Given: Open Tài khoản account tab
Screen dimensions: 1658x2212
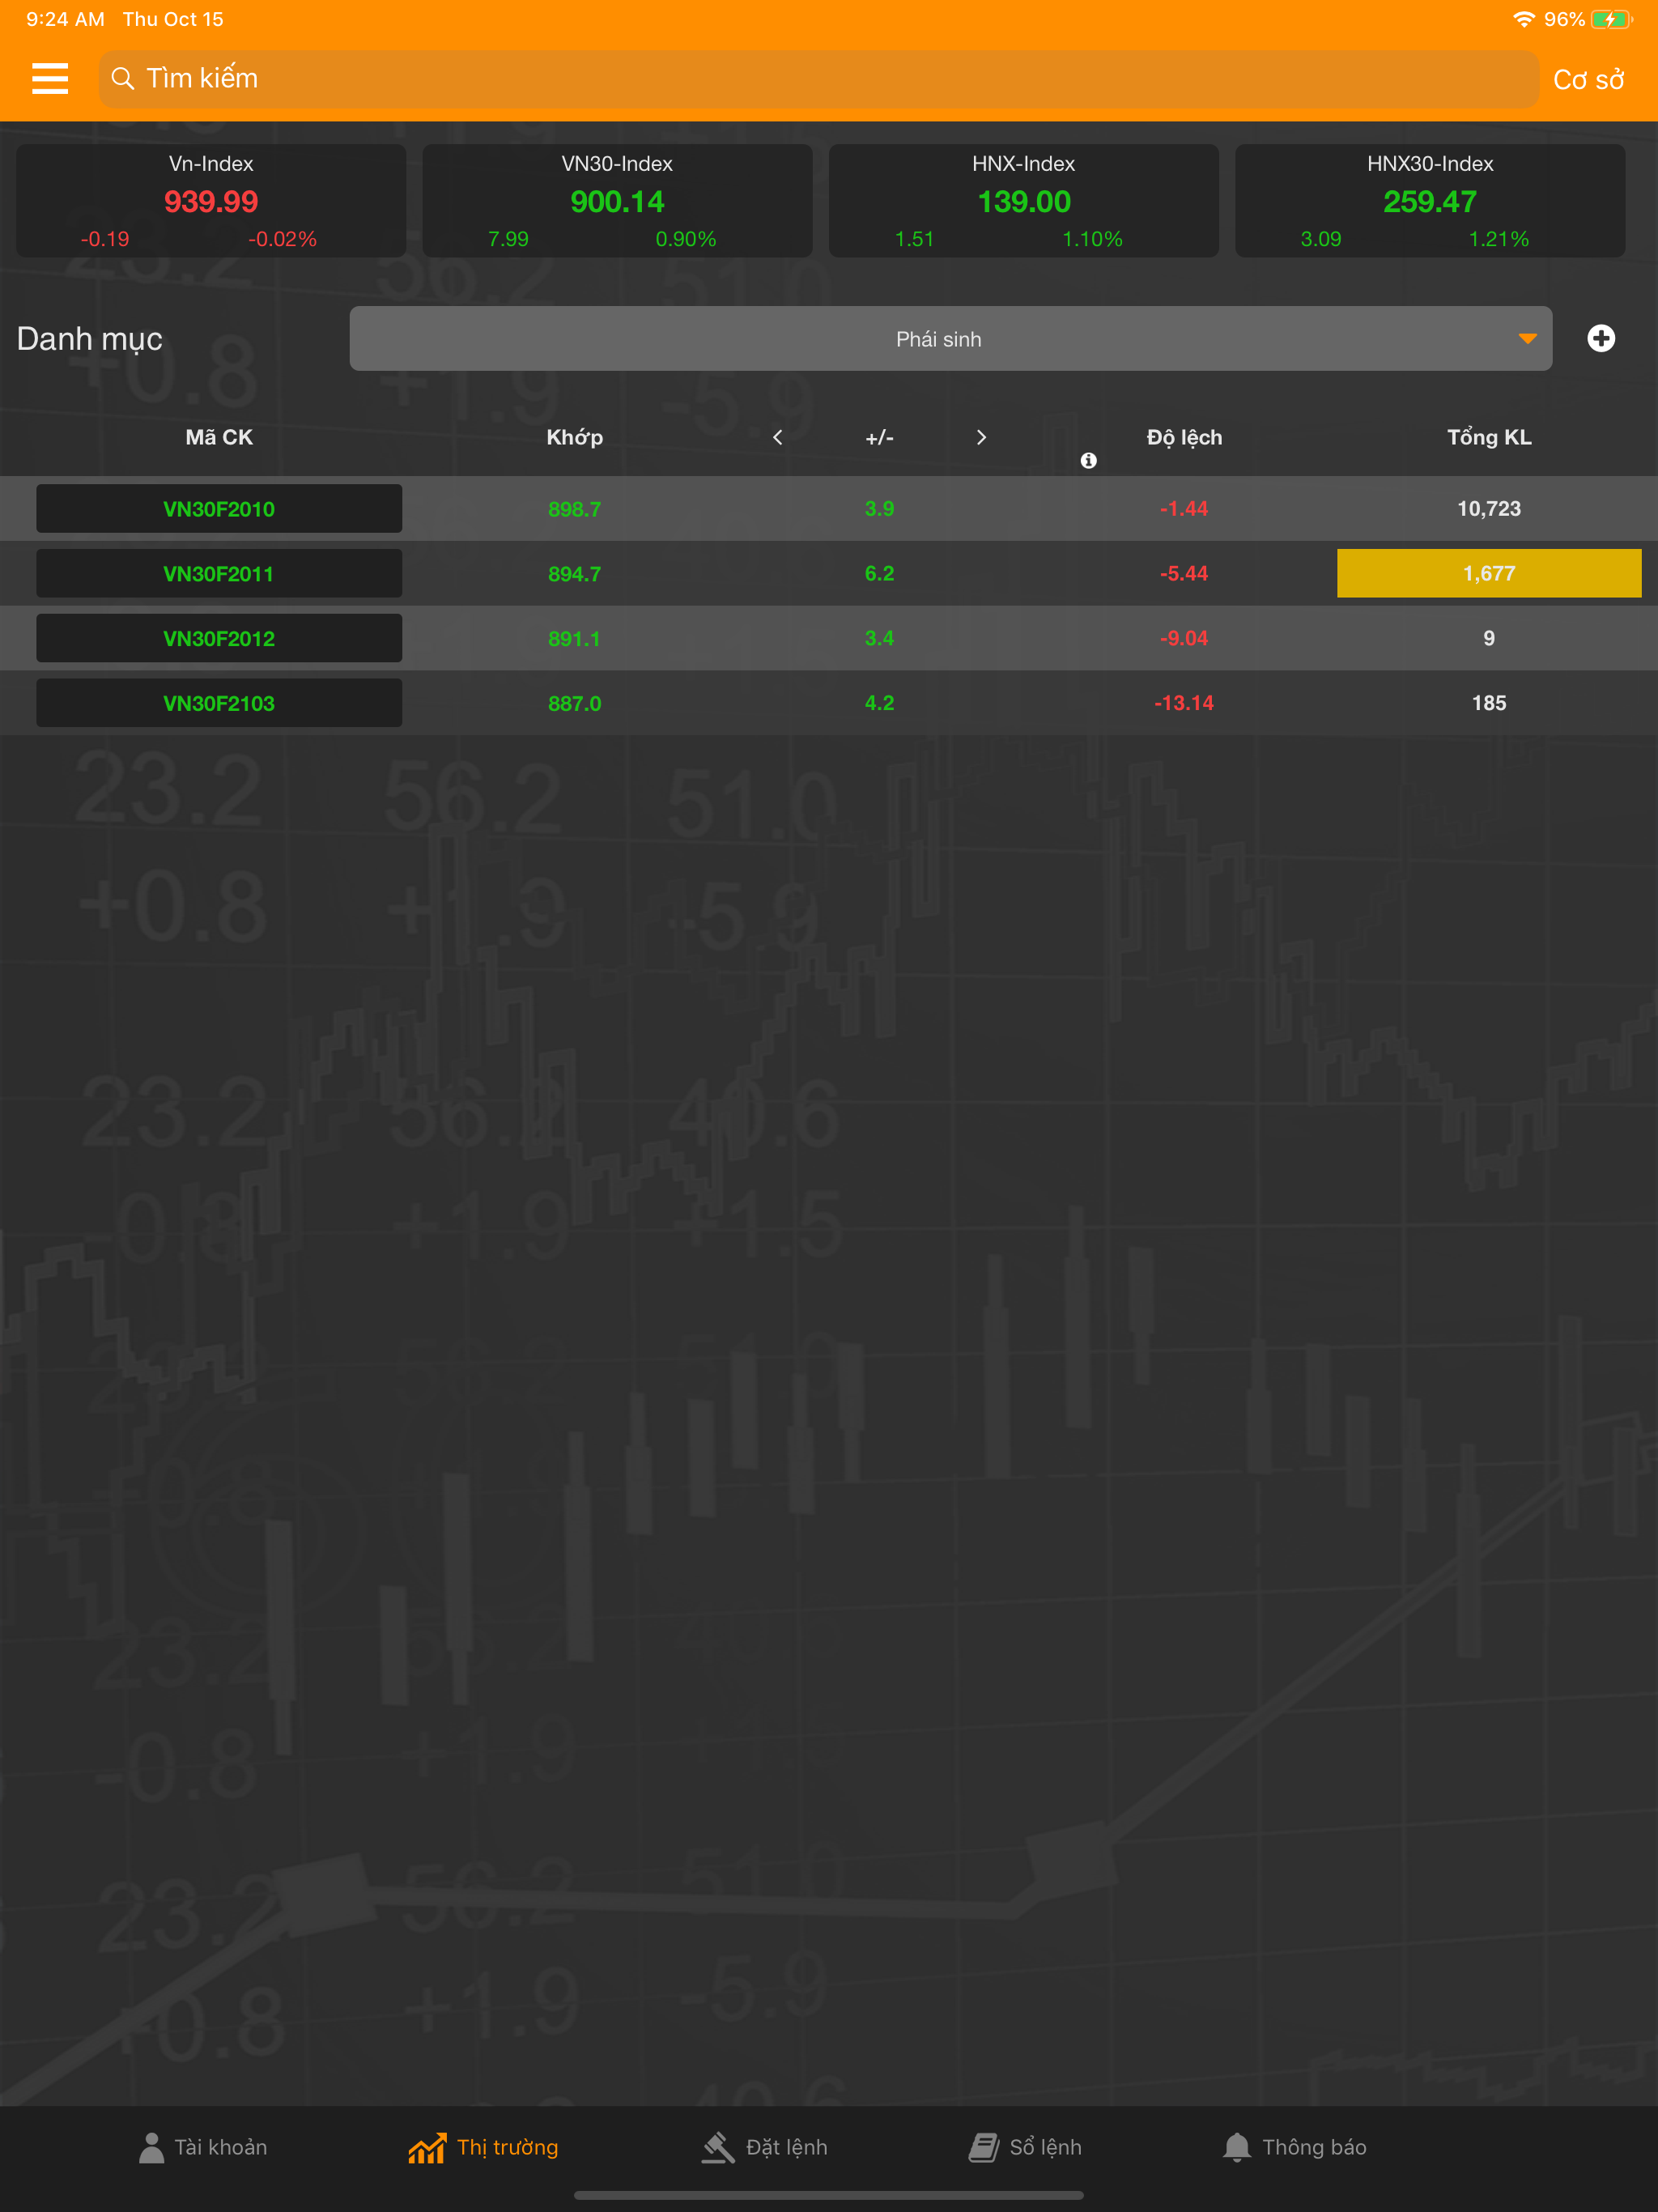Looking at the screenshot, I should 203,2147.
